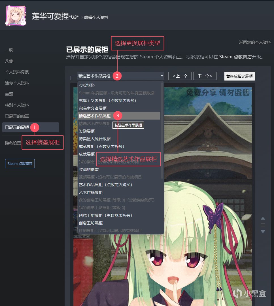Click the 下一个 button
274x306 pixels.
pos(205,76)
